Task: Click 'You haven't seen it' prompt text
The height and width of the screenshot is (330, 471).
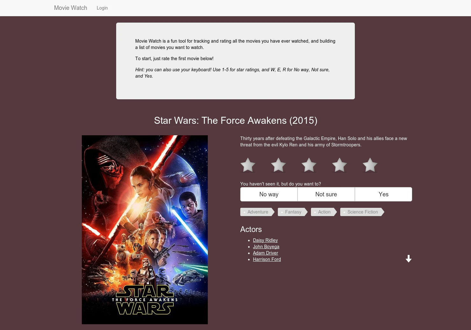Action: click(x=280, y=184)
